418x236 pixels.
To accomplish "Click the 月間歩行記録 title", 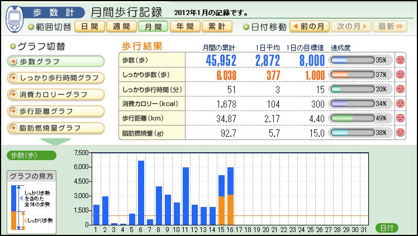I will click(126, 12).
